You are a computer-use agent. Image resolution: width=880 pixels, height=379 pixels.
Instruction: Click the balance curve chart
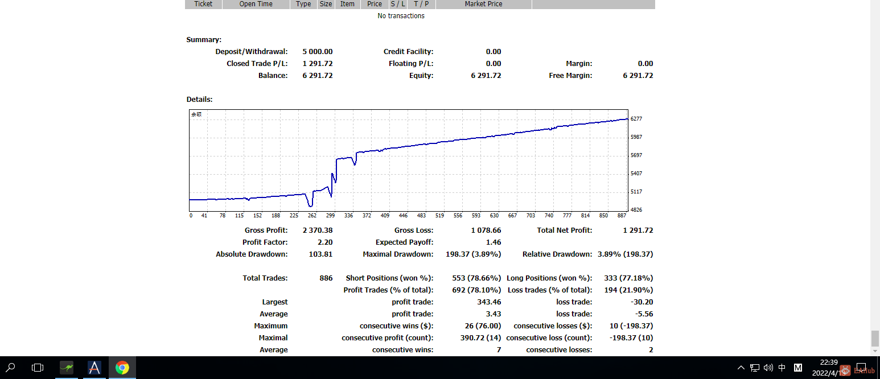click(x=408, y=160)
